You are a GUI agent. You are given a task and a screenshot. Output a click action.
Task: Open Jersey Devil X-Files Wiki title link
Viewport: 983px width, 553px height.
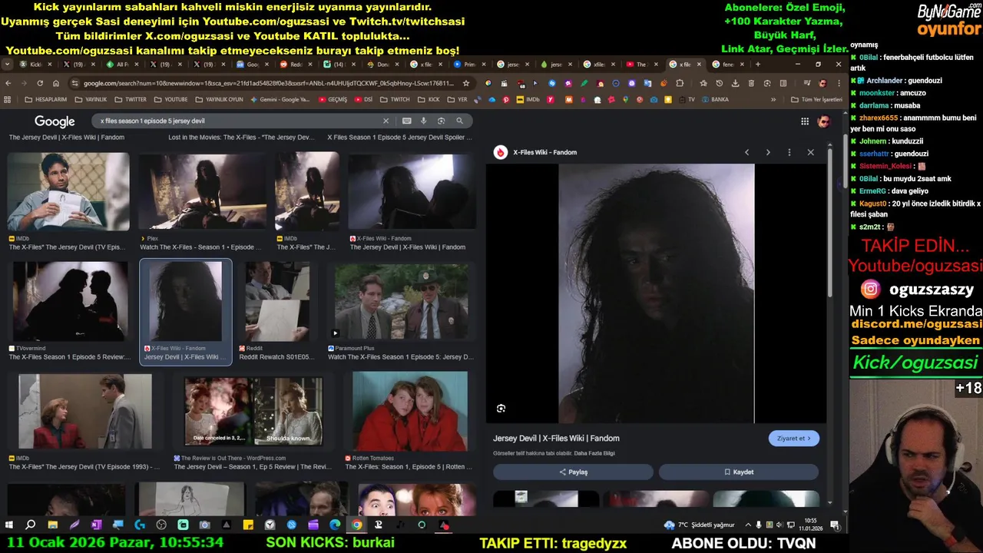(x=556, y=439)
